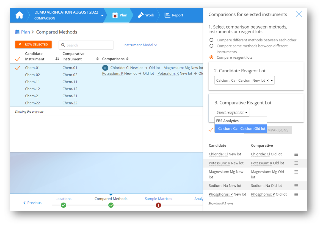Switch to the Work tab
The image size is (323, 225).
click(x=146, y=15)
